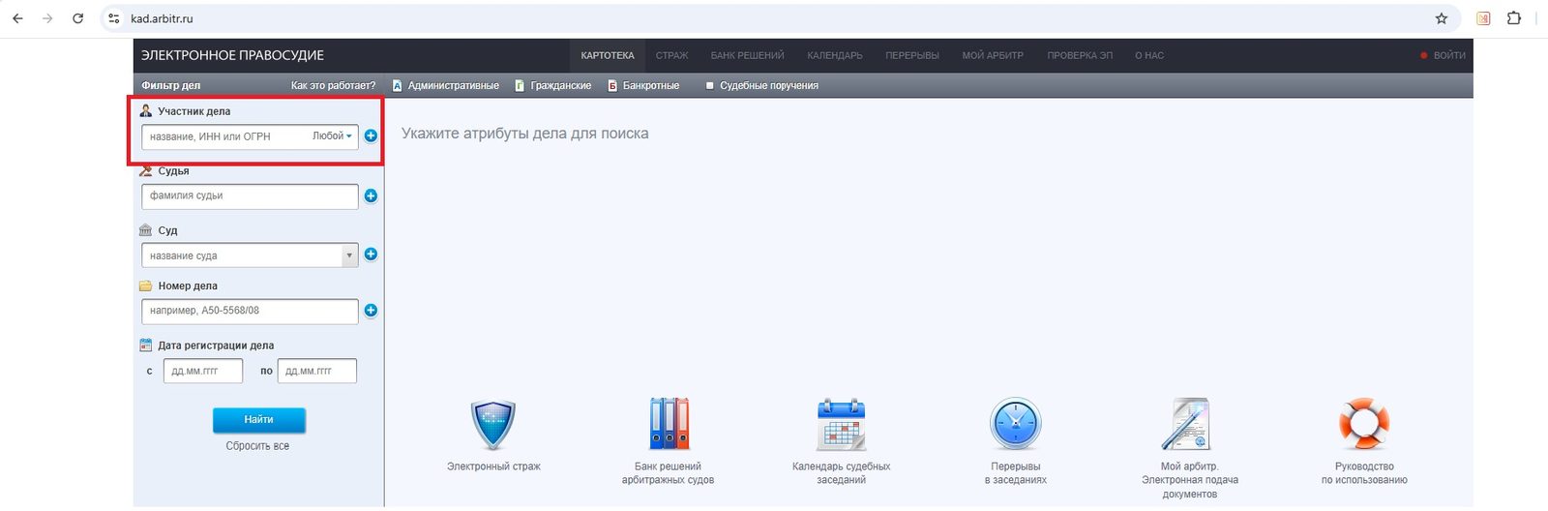Click the Сбросить все link
1548x511 pixels.
(257, 446)
